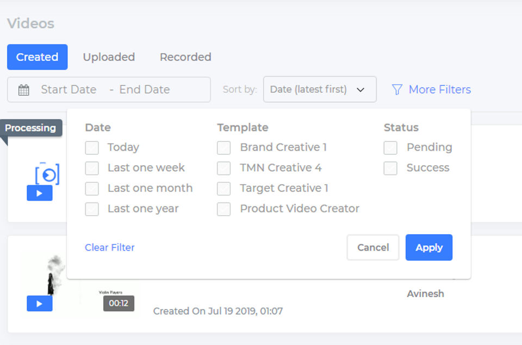This screenshot has width=522, height=345.
Task: Click the calendar icon in date field
Action: pyautogui.click(x=23, y=90)
